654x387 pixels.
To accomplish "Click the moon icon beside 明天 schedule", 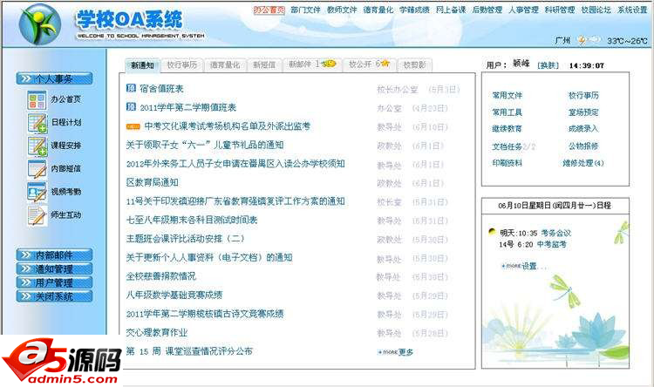I will coord(492,232).
